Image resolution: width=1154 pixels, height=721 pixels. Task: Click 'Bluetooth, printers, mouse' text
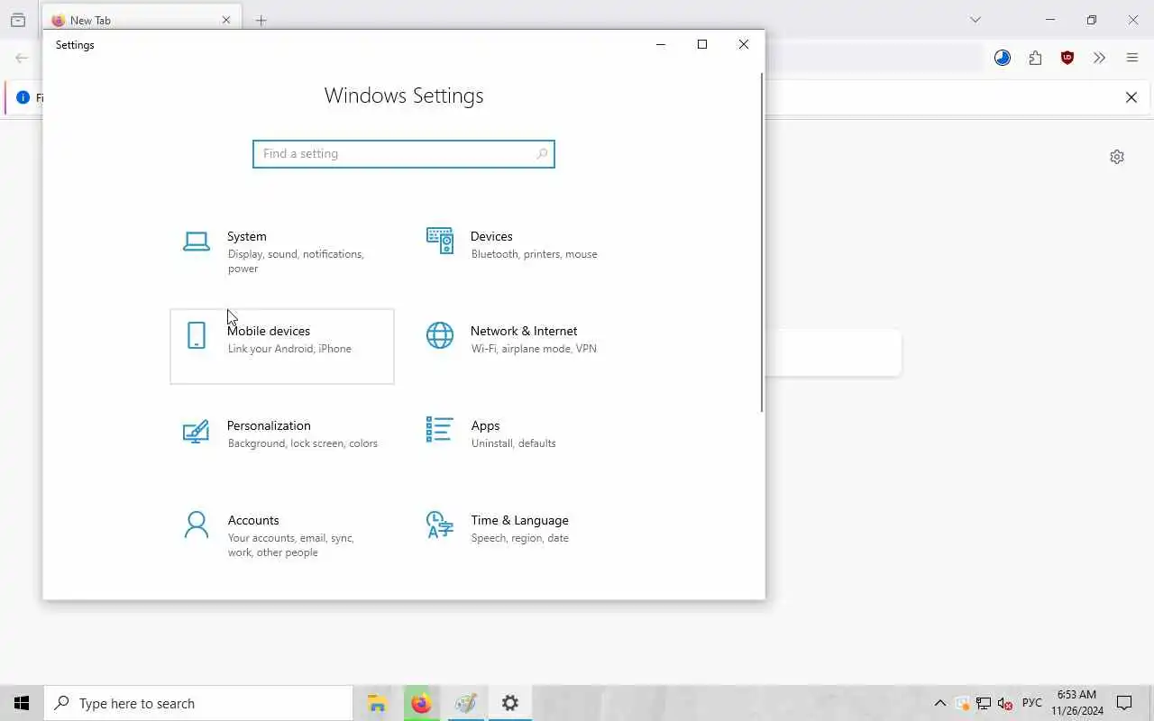[x=535, y=254]
